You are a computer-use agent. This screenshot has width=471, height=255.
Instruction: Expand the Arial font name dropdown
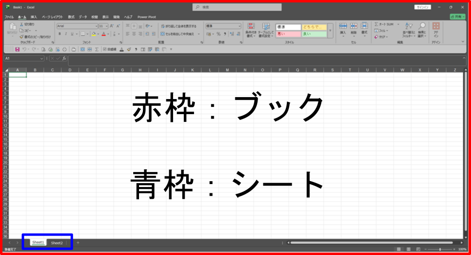[x=96, y=26]
